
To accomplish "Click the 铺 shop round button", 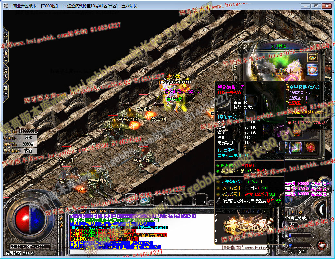I will pos(322,246).
